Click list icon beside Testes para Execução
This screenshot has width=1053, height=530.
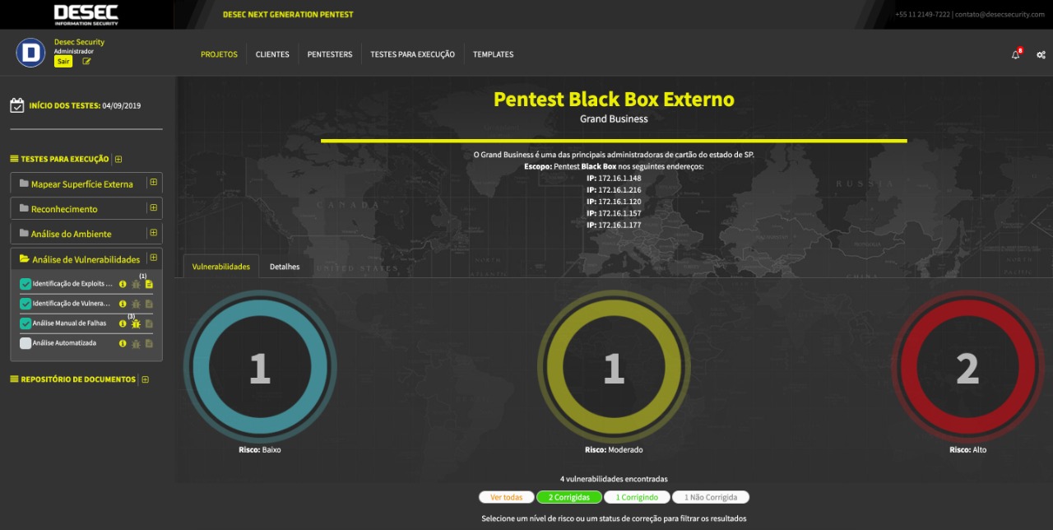point(14,159)
